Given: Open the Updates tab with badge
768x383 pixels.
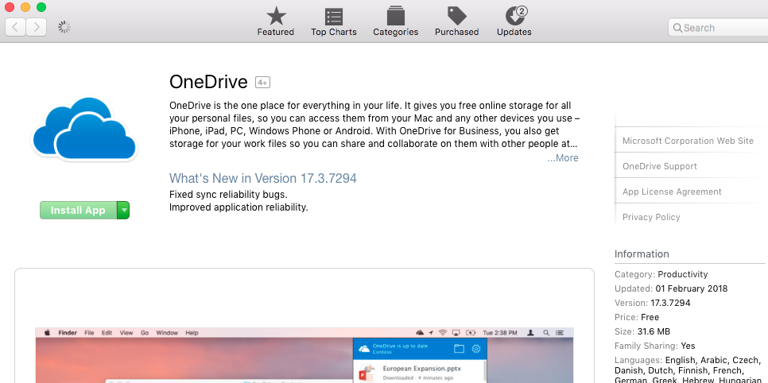Looking at the screenshot, I should [514, 22].
